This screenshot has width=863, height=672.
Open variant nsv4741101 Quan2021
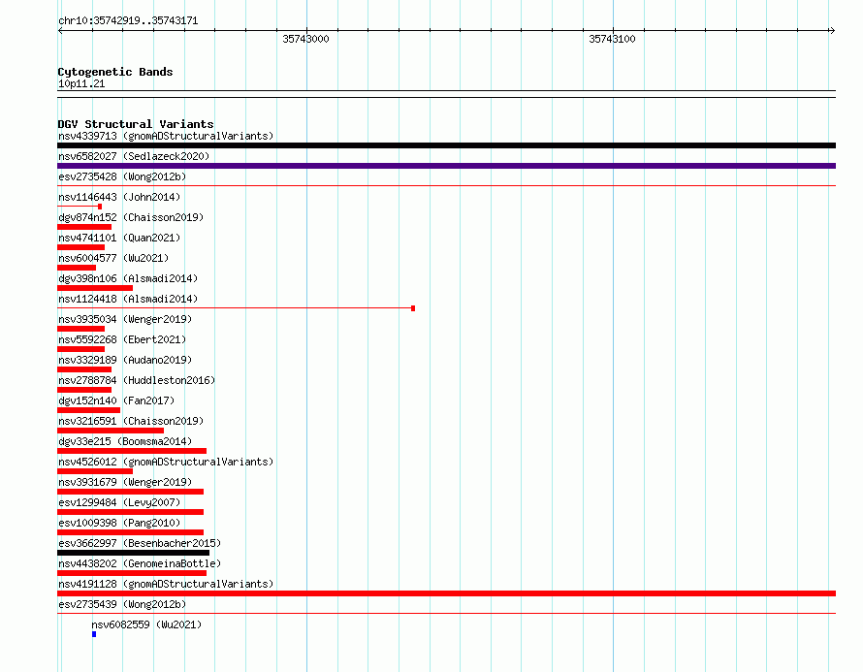(119, 238)
